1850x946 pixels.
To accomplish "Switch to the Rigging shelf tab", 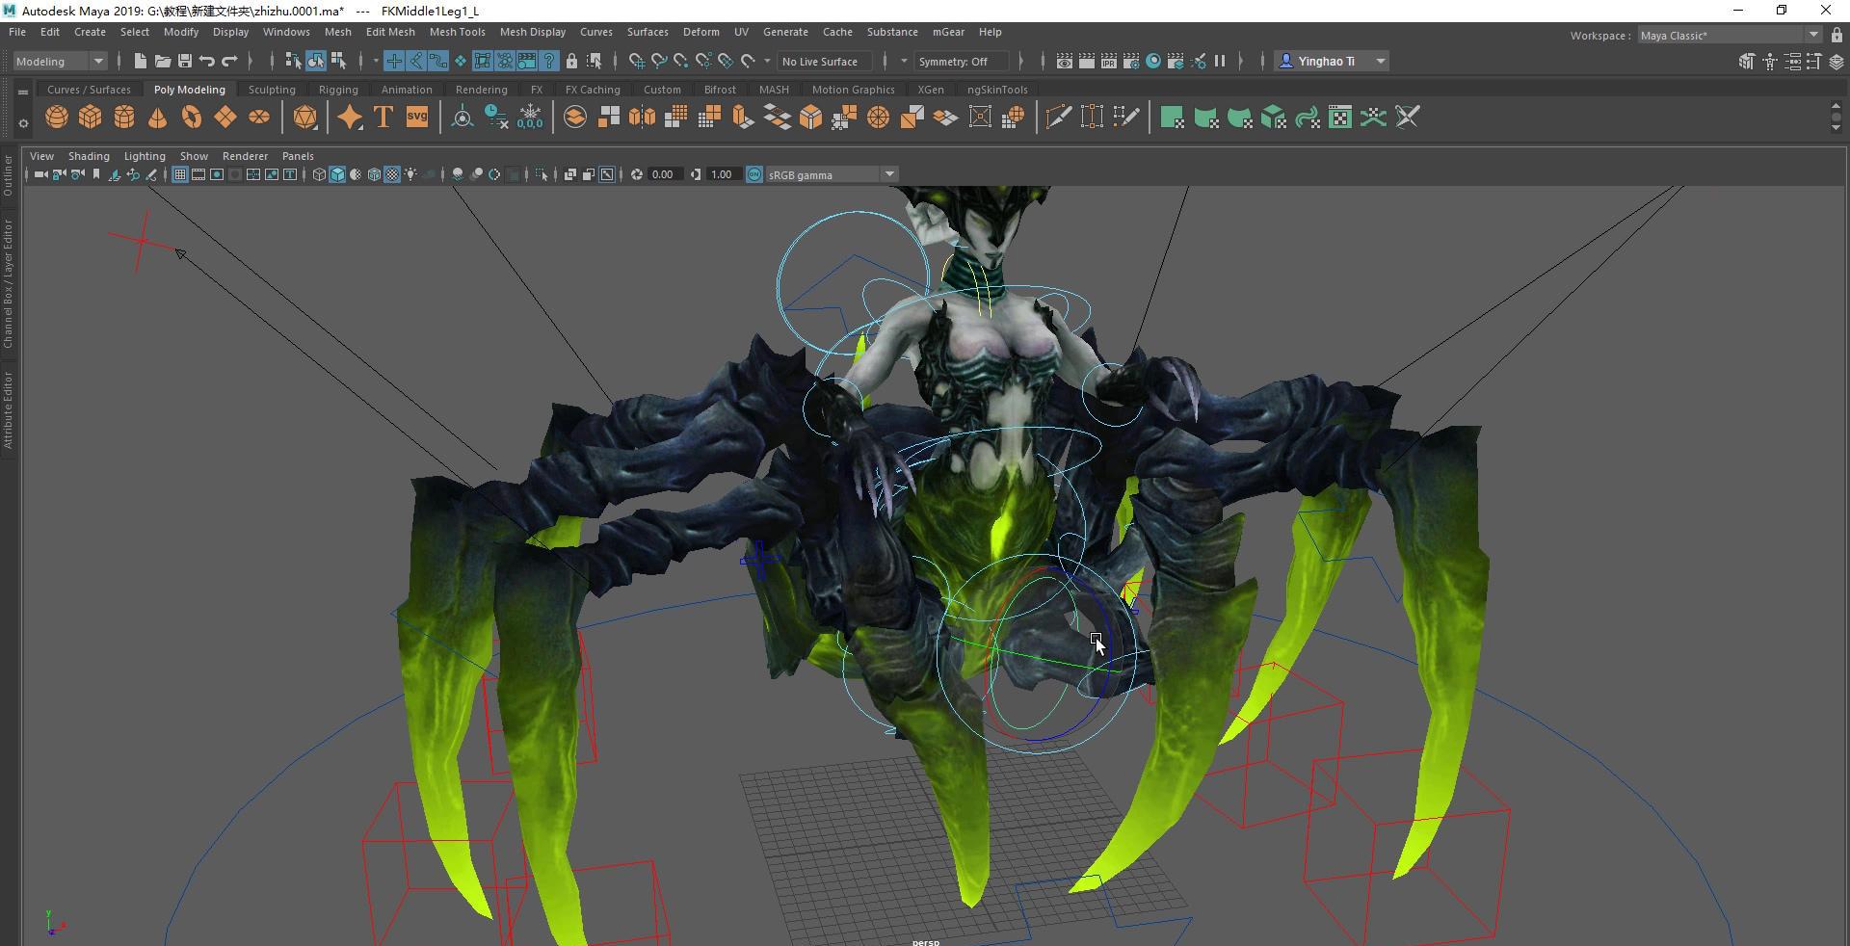I will [x=338, y=90].
